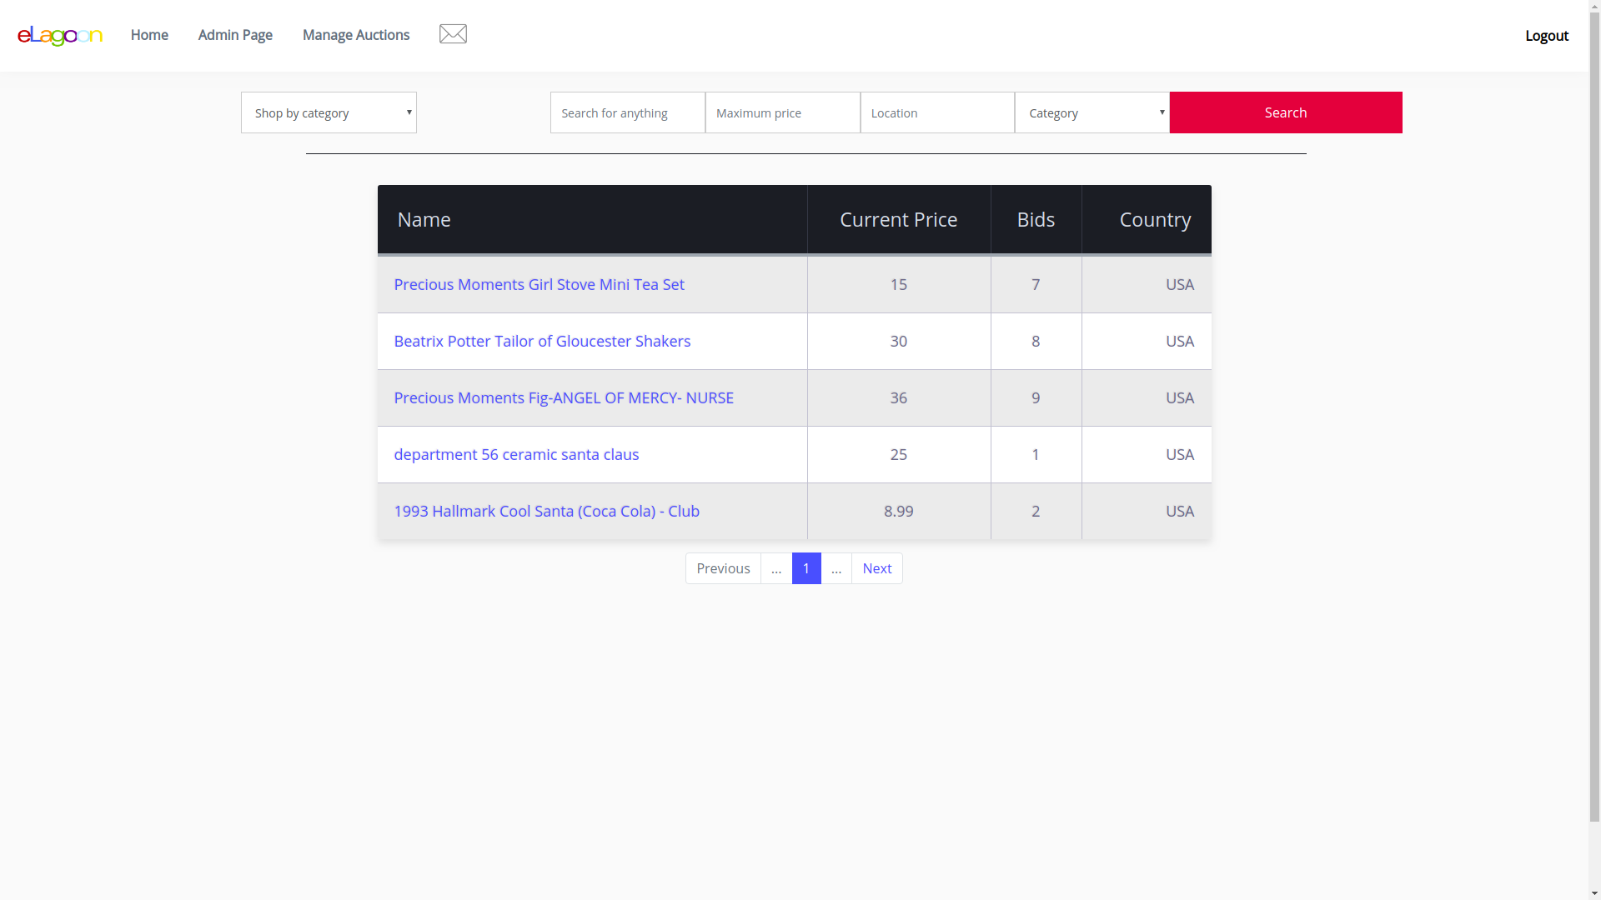1601x900 pixels.
Task: Expand the Shop by category dropdown
Action: coord(329,112)
